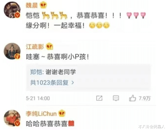The width and height of the screenshot is (167, 131).
Task: Tap the crown badge next to 魏晨
Action: coord(43,5)
